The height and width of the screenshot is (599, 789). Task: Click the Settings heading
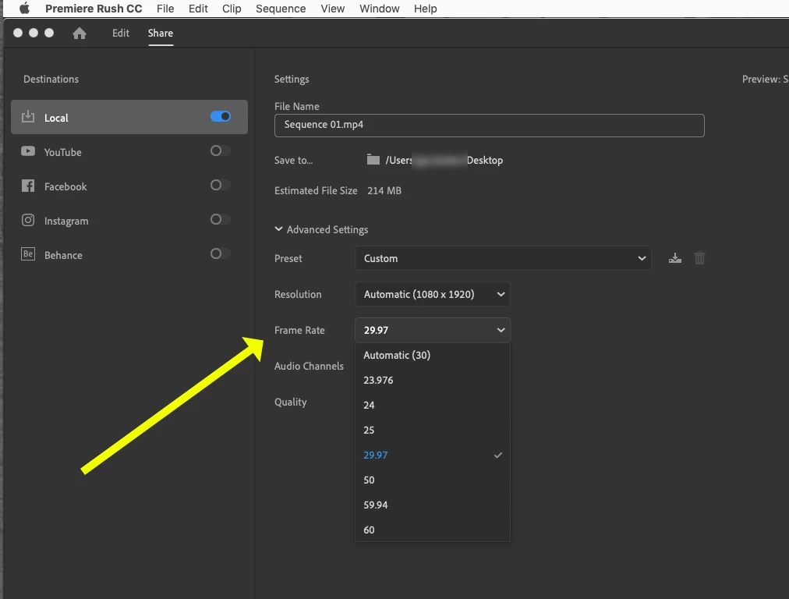pos(292,79)
